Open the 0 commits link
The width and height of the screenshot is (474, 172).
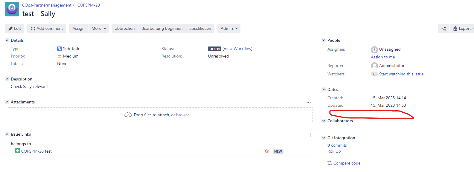tap(337, 145)
